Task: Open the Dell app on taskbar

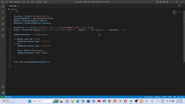Action: tap(83, 101)
